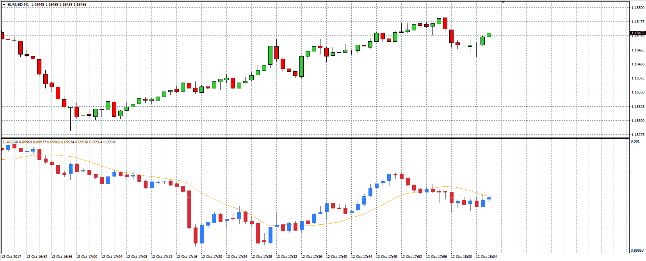Click the 12 Oct 17:52 time label
This screenshot has height=261, width=646.
click(x=411, y=257)
